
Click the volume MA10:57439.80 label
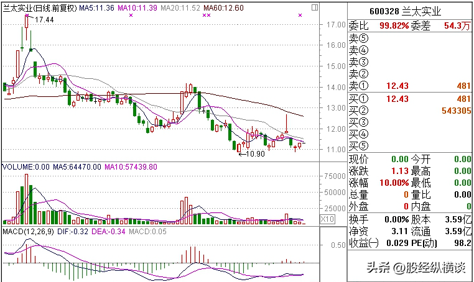131,167
